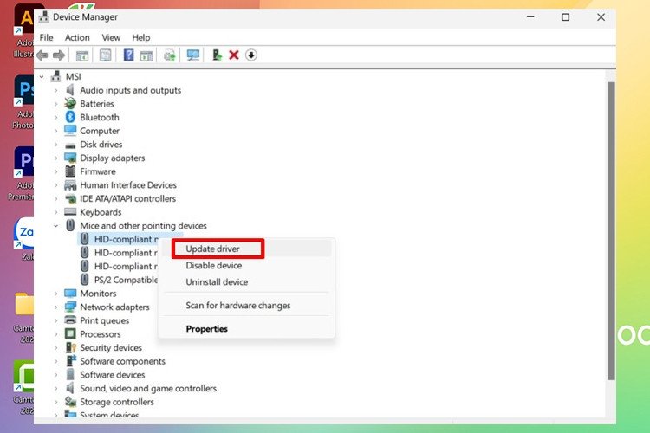Expand the Software components category
Image resolution: width=650 pixels, height=433 pixels.
[56, 361]
